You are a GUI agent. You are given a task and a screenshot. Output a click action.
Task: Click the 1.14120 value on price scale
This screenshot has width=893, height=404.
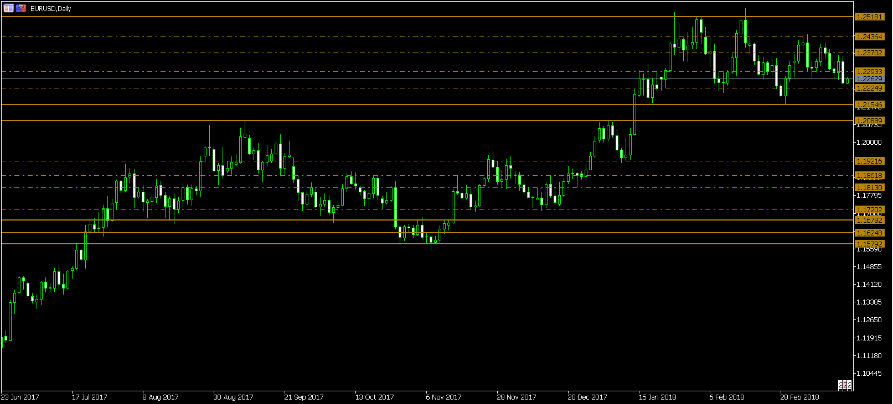(x=869, y=285)
